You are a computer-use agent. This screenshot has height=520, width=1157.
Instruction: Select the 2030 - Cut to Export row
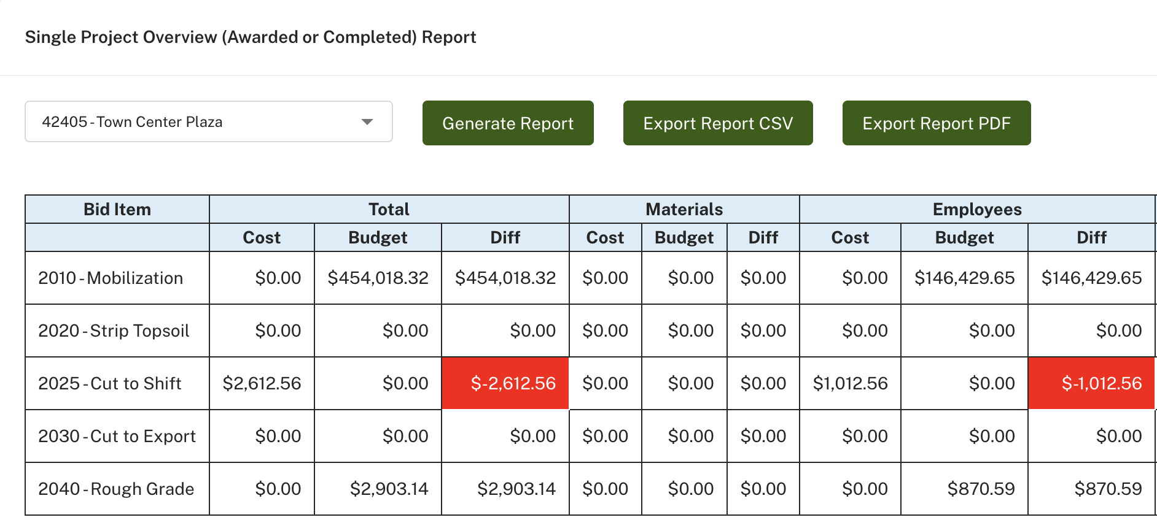[x=117, y=437]
